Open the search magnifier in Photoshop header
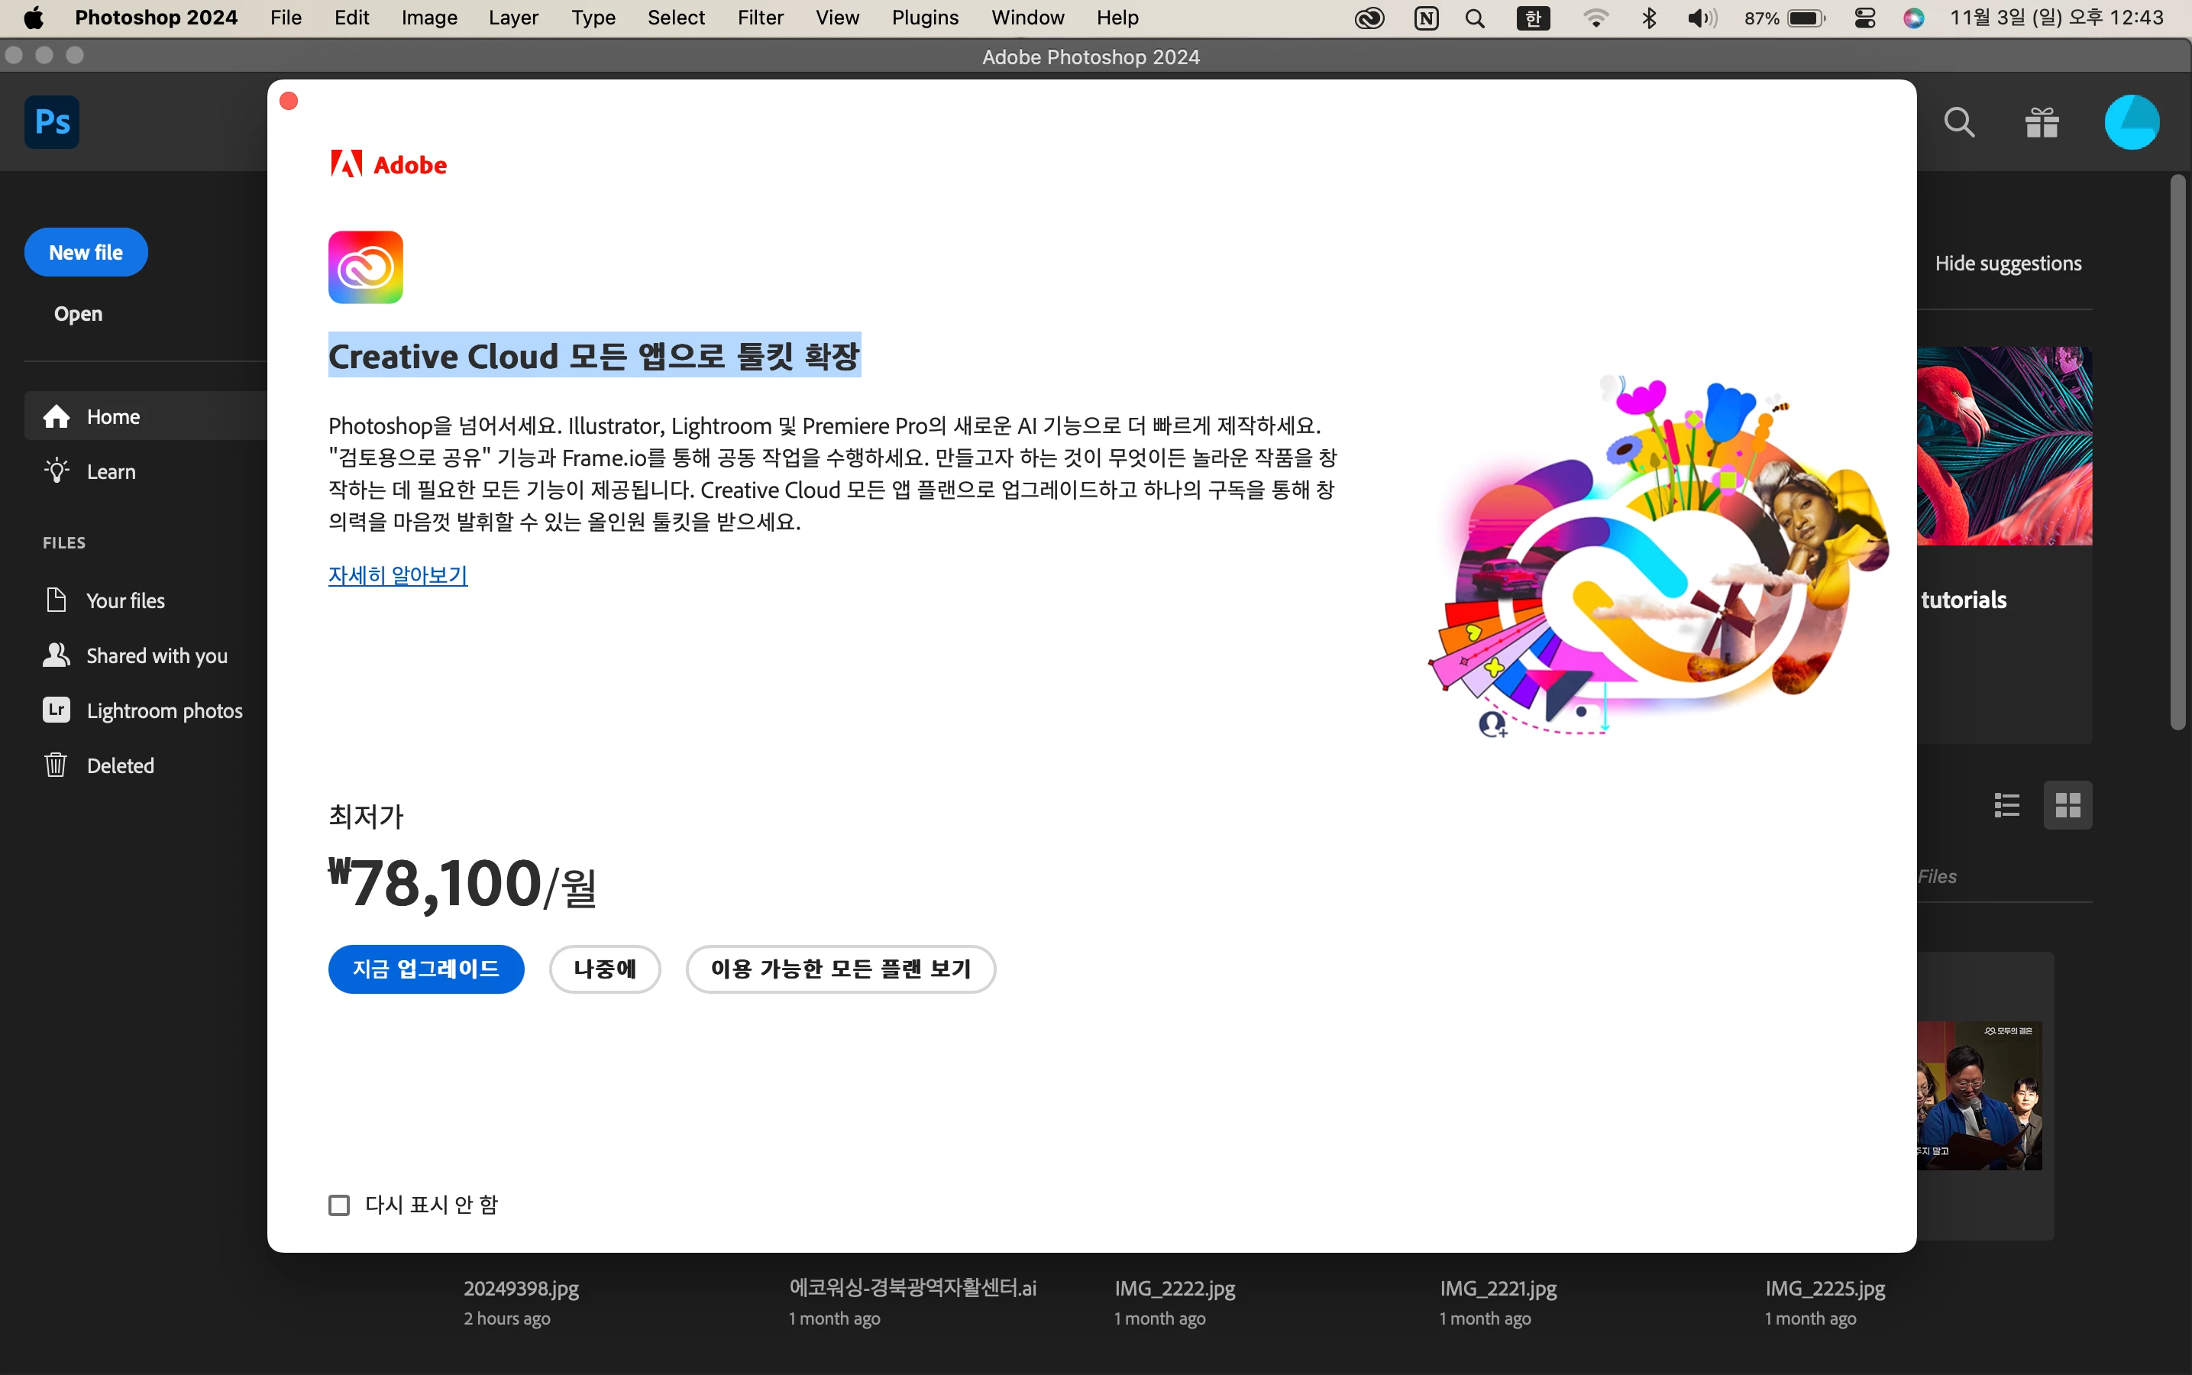Viewport: 2192px width, 1375px height. click(x=1958, y=122)
